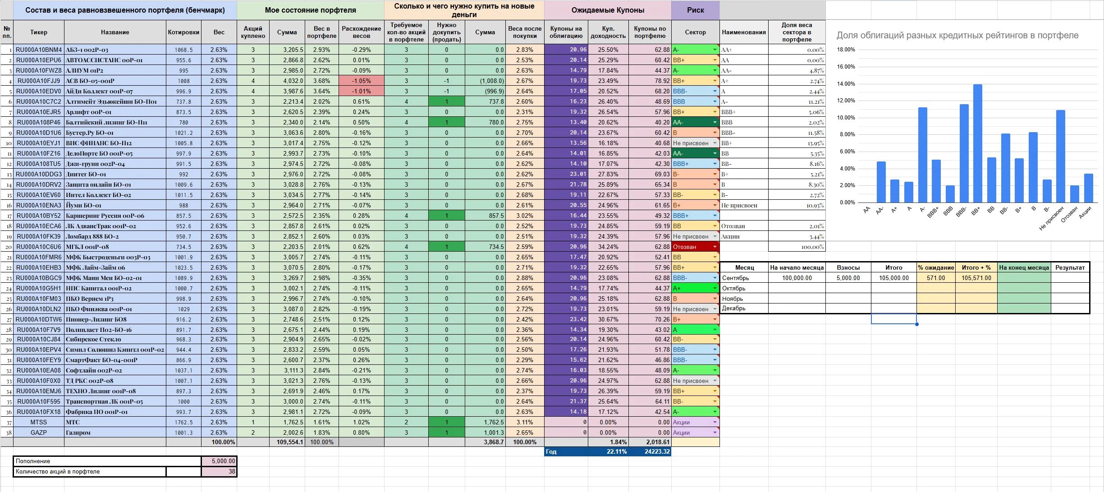The width and height of the screenshot is (1104, 492).
Task: Select the 100,000.00 starting balance cell
Action: click(797, 278)
